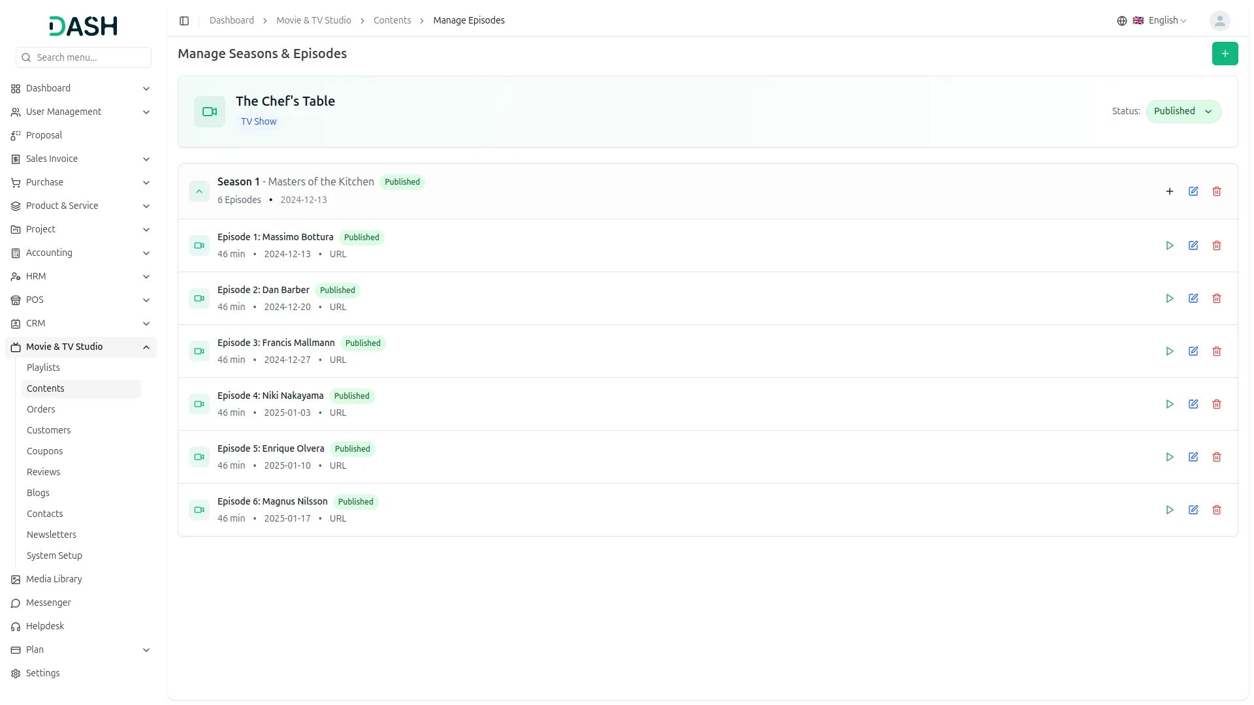Play Episode 6: Magnus Nilsson
Viewport: 1254px width, 705px height.
[1170, 510]
